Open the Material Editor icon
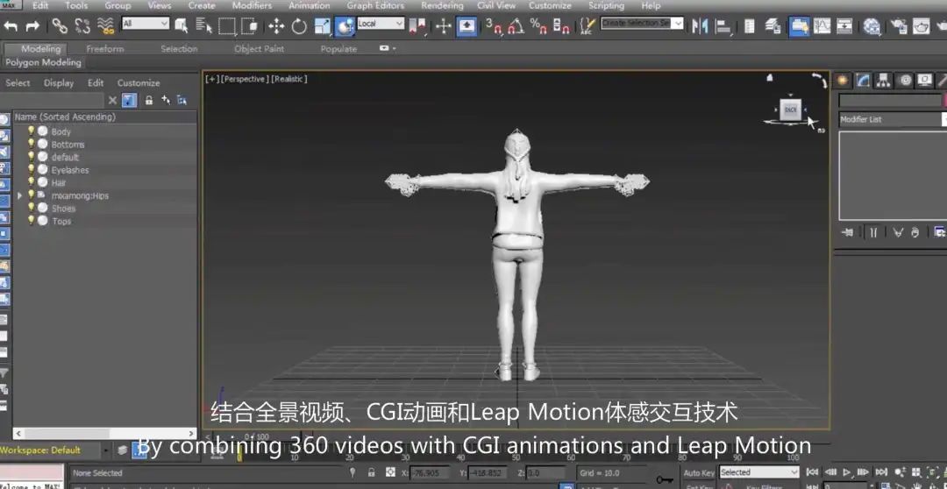This screenshot has width=947, height=489. pyautogui.click(x=871, y=26)
